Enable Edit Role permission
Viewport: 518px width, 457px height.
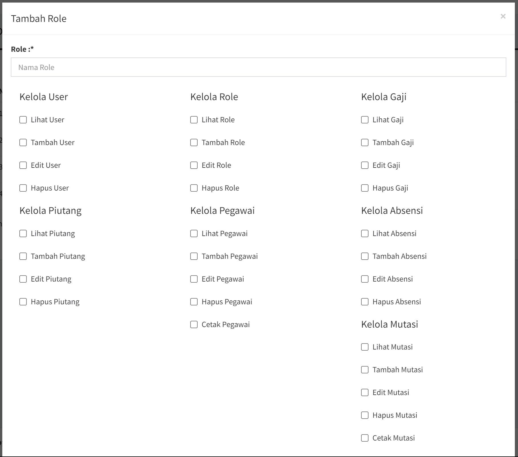click(194, 165)
